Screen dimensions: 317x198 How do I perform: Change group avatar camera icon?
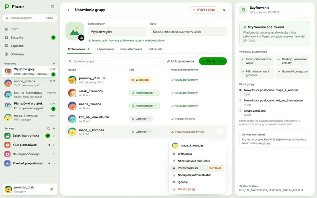pyautogui.click(x=81, y=38)
